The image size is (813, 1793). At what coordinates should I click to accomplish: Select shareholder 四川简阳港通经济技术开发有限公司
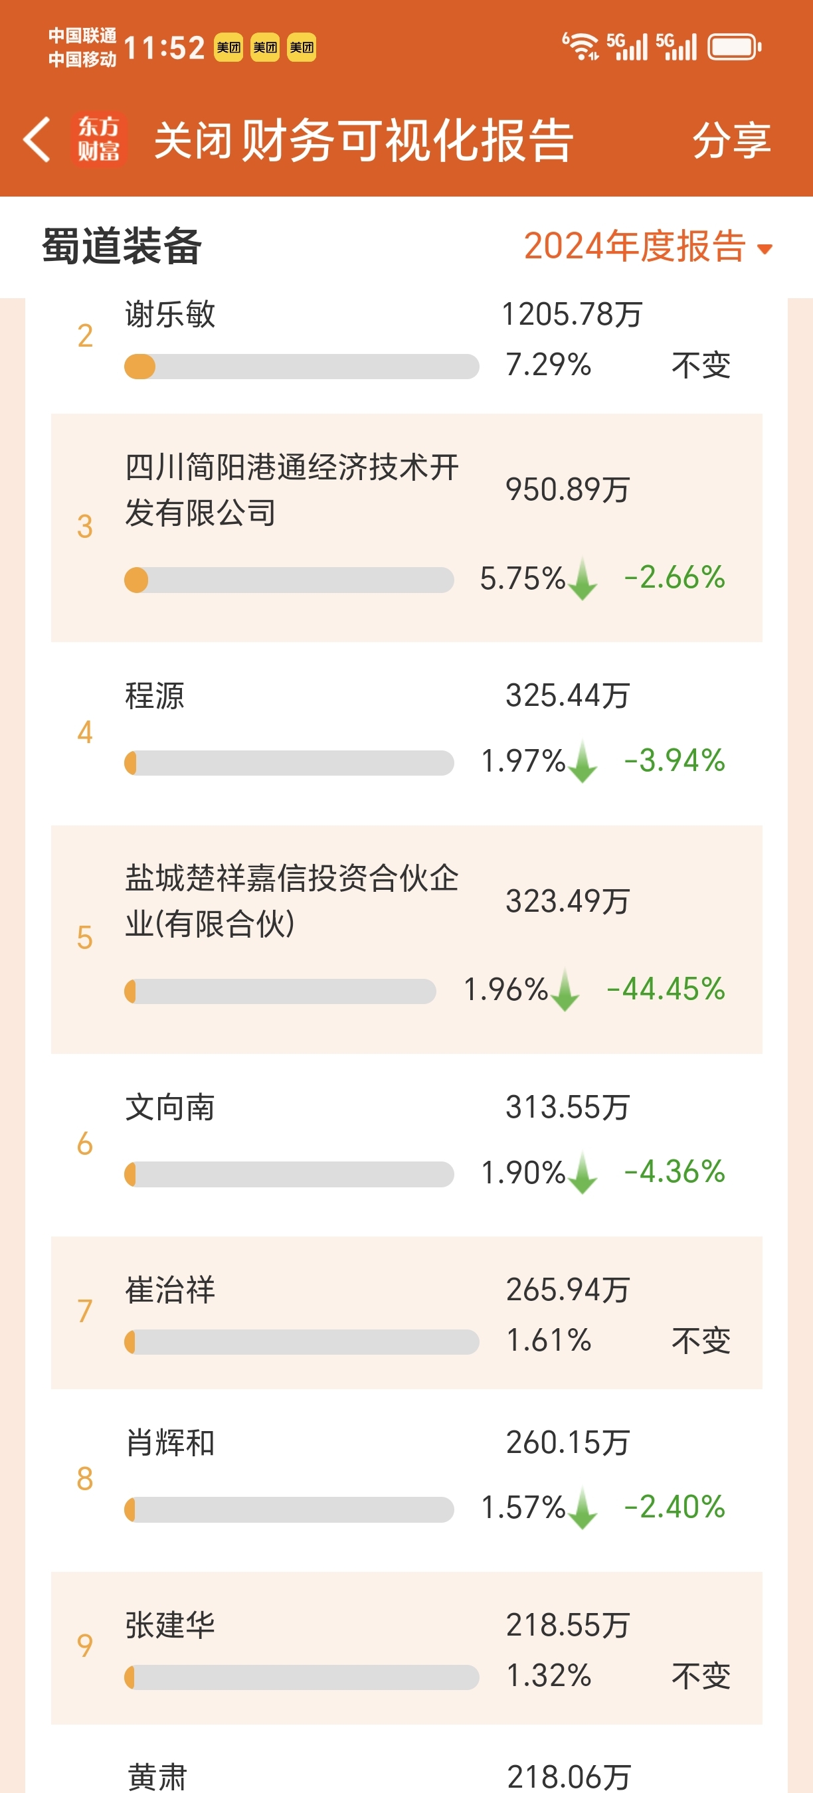(x=292, y=490)
